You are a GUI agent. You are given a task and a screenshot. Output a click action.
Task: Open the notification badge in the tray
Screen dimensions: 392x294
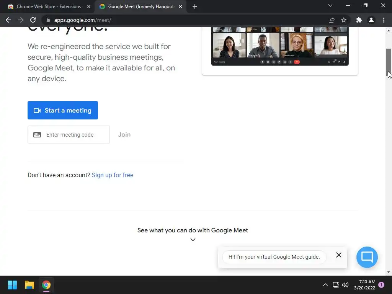coord(381,285)
